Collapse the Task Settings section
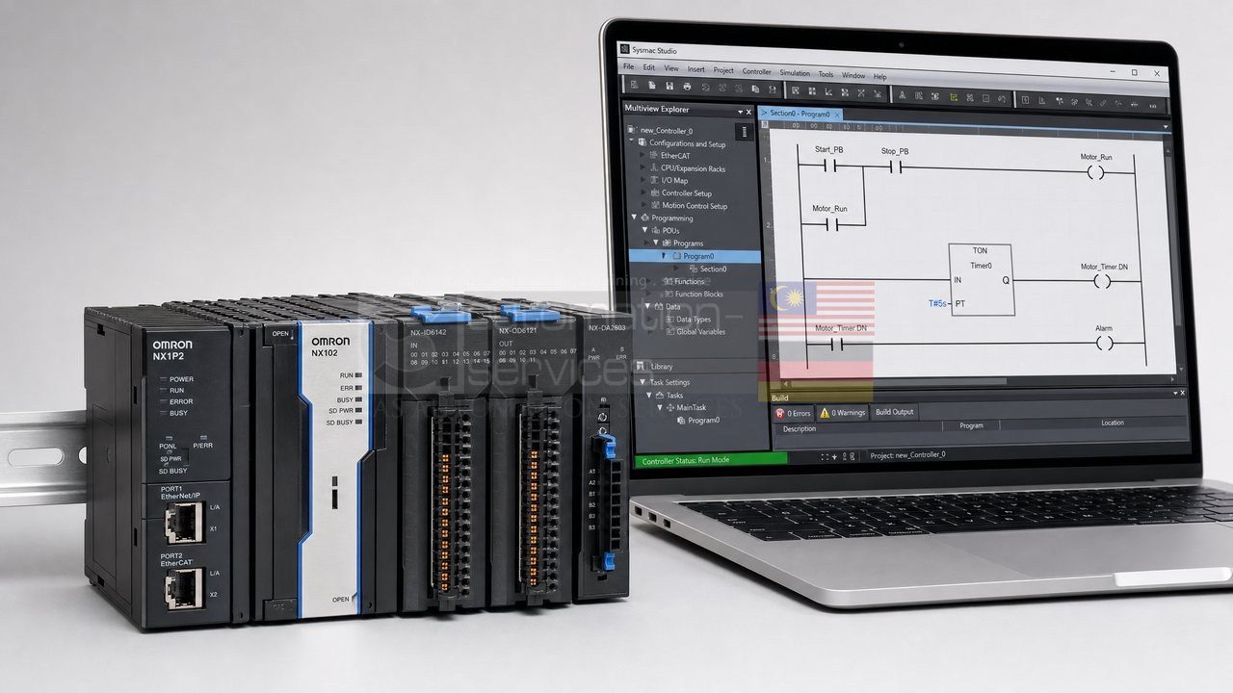 click(643, 382)
